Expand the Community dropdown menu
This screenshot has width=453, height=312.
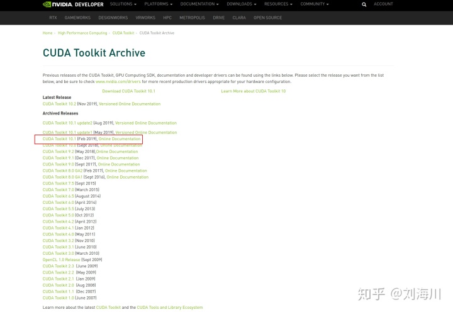(x=315, y=4)
